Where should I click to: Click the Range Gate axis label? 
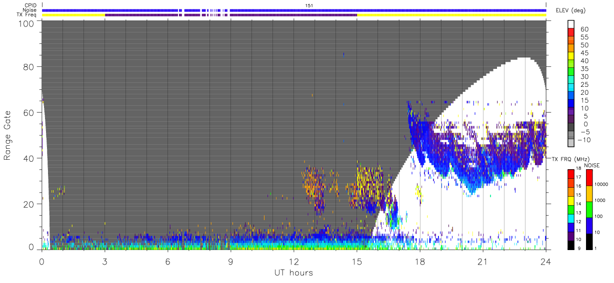click(x=7, y=136)
